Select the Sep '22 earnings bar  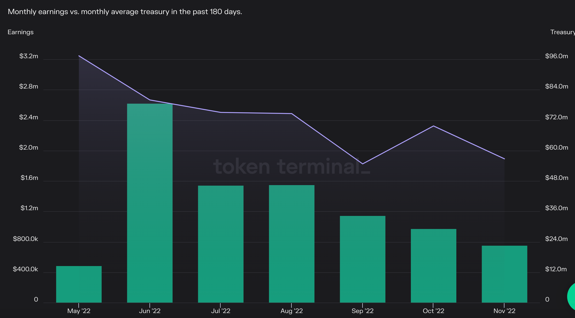pos(363,259)
